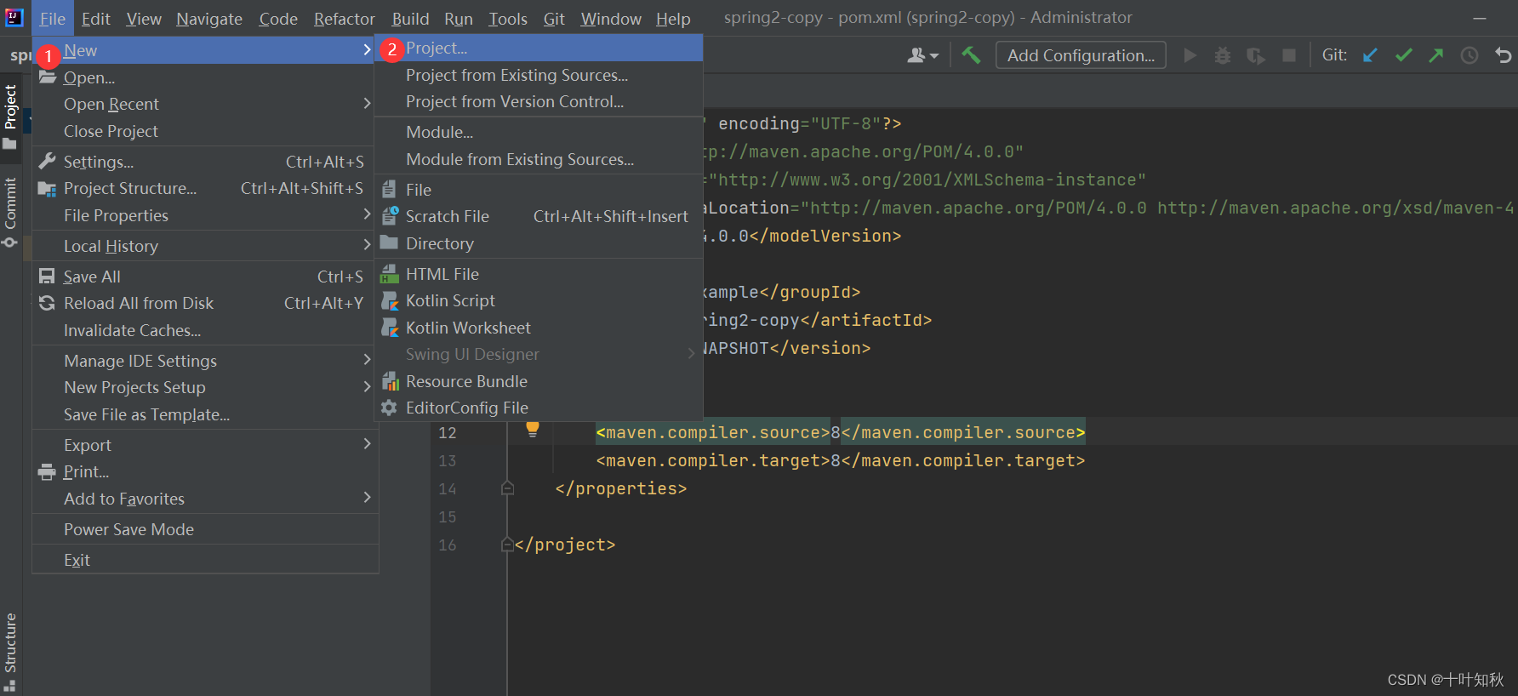Image resolution: width=1518 pixels, height=696 pixels.
Task: Toggle Power Save Mode
Action: (205, 529)
